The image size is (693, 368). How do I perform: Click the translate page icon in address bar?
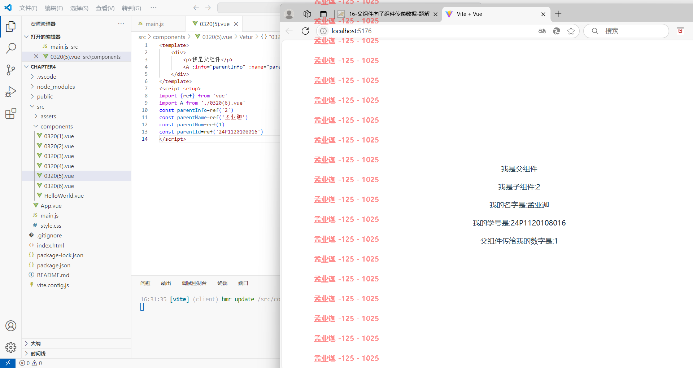[542, 31]
